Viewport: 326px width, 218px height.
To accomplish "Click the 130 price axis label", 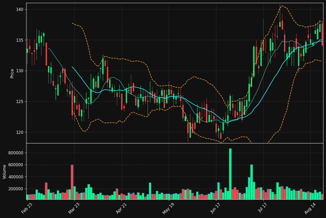I will coord(20,71).
